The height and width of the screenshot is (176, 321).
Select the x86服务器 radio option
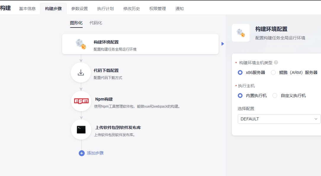click(x=240, y=72)
